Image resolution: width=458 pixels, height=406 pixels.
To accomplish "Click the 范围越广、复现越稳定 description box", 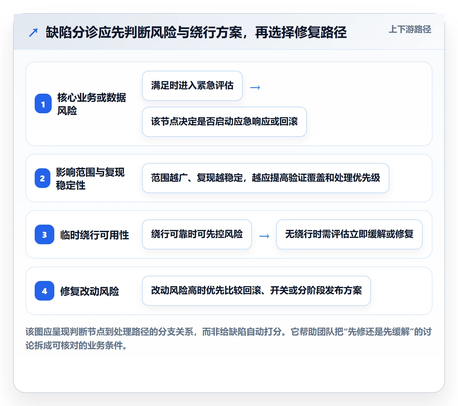I will click(x=266, y=178).
